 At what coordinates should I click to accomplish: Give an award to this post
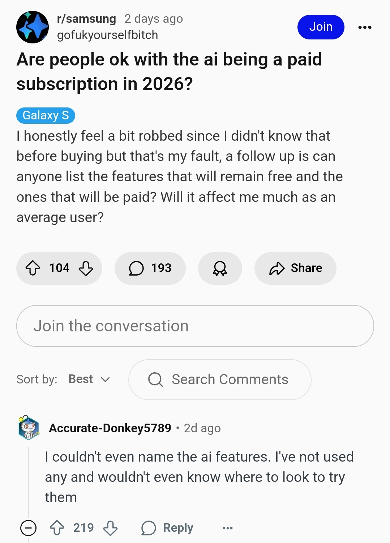pos(220,268)
